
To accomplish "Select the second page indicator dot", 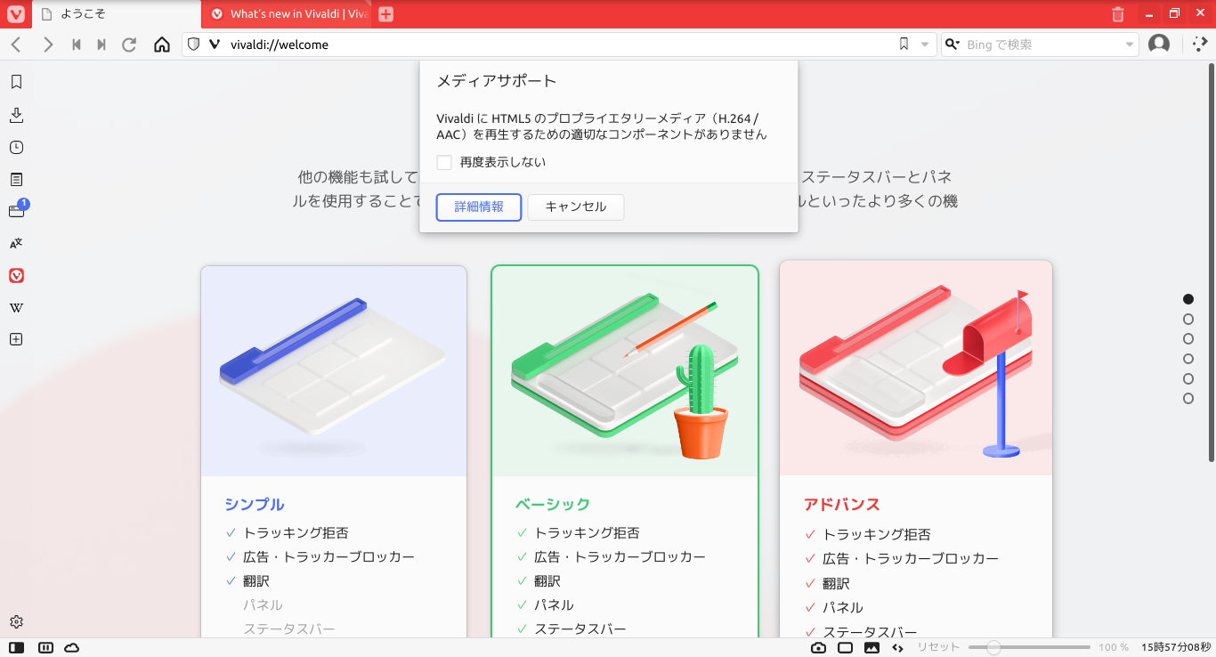I will coord(1188,319).
